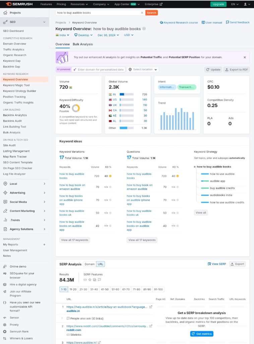
Task: Open the Company menu dropdown
Action: tap(101, 4)
